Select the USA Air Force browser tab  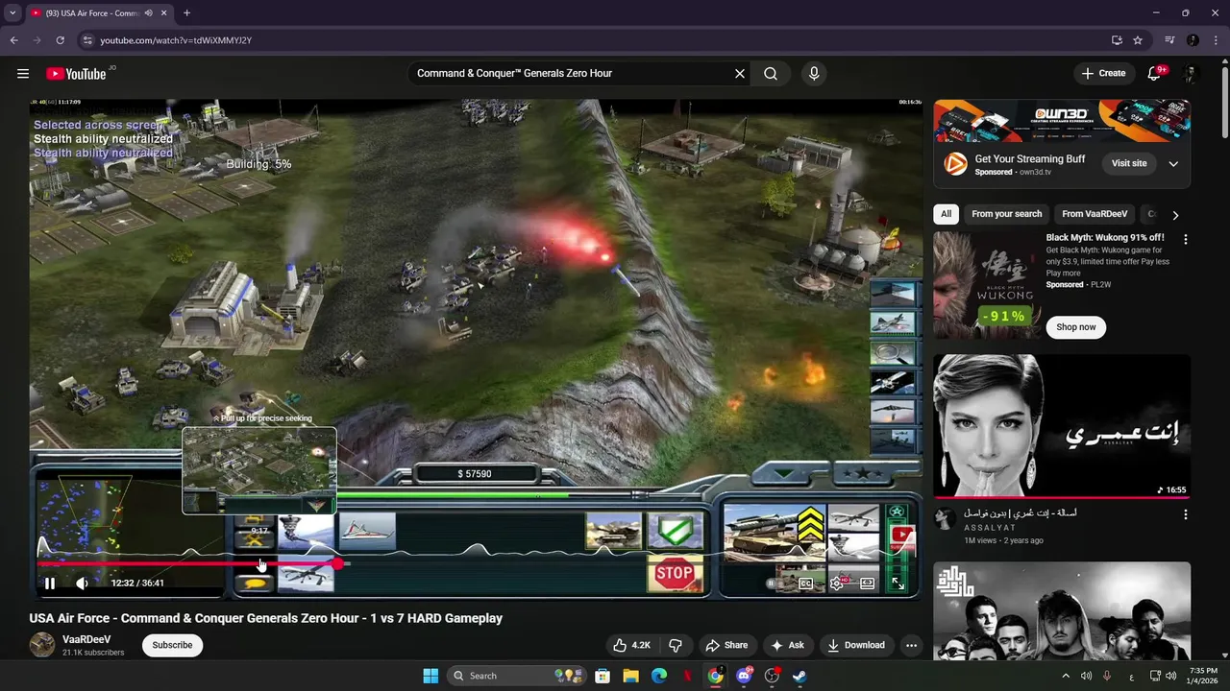pyautogui.click(x=98, y=12)
